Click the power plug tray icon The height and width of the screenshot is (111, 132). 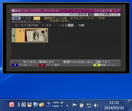[x=82, y=105]
